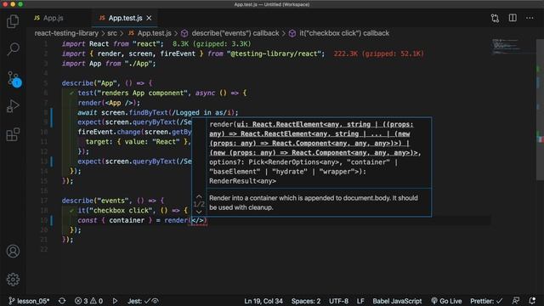The width and height of the screenshot is (544, 306).
Task: Change encoding via UTF-8
Action: [338, 301]
